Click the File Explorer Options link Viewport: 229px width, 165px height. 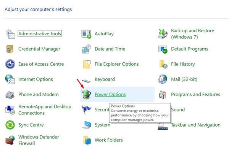[x=117, y=64]
